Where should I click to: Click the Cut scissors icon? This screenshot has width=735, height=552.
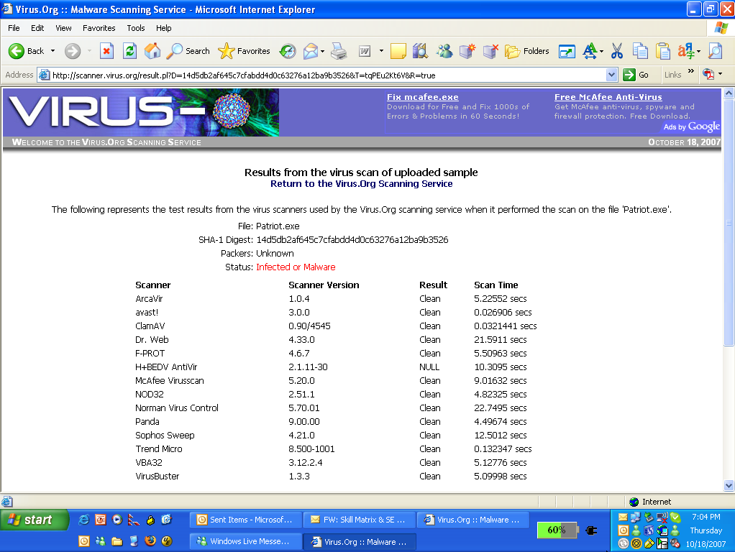pyautogui.click(x=616, y=51)
